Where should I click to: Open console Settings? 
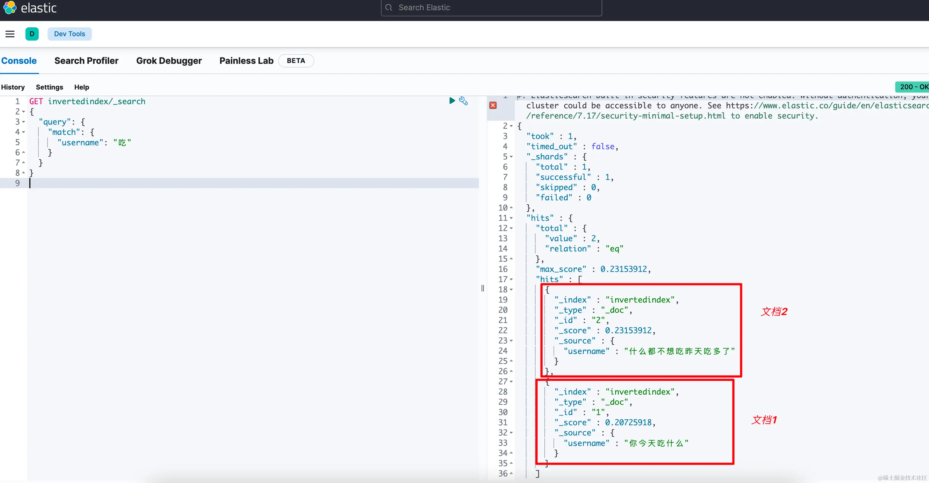click(49, 87)
